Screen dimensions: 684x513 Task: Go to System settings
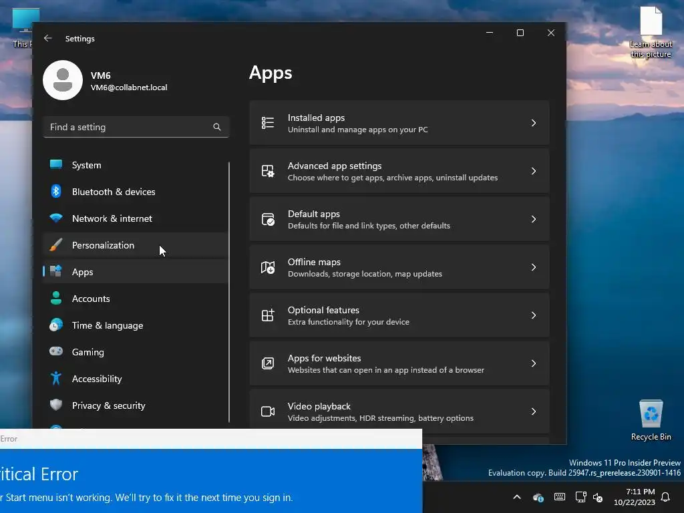[x=135, y=165]
